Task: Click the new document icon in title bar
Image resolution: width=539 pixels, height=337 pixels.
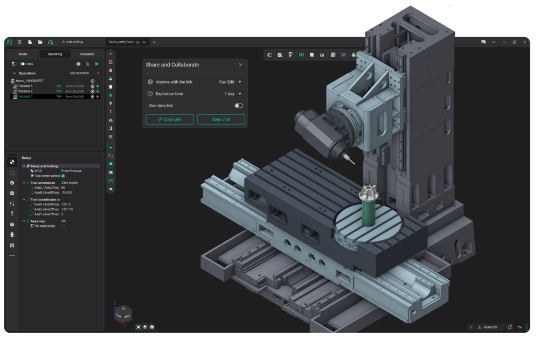Action: click(30, 42)
